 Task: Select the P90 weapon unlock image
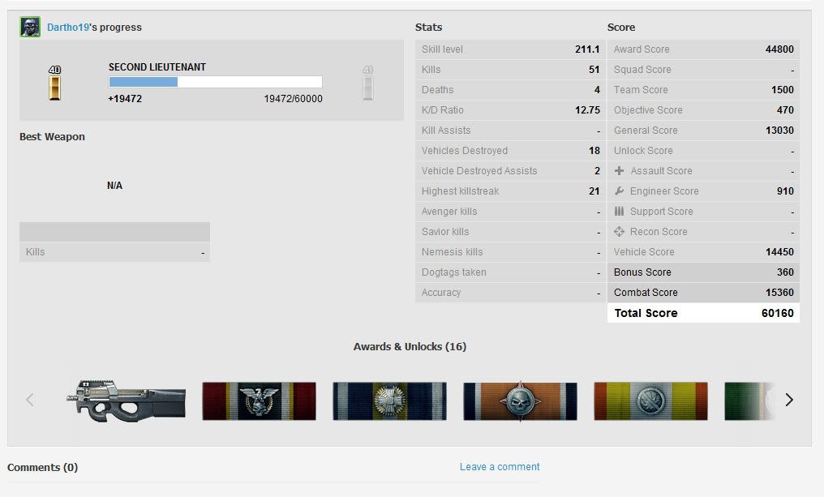pyautogui.click(x=127, y=401)
